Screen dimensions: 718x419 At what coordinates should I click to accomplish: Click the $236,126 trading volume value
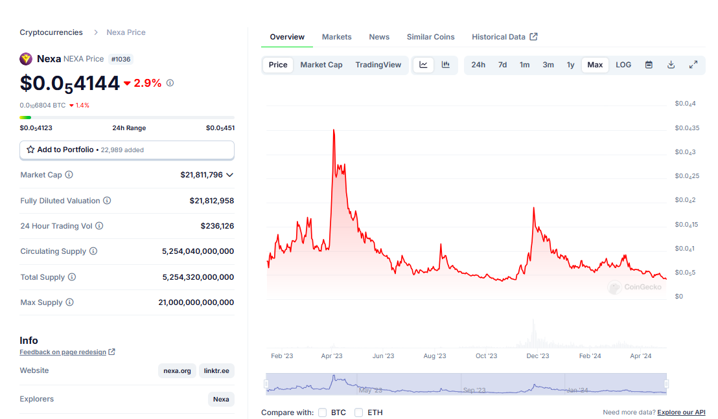point(217,226)
